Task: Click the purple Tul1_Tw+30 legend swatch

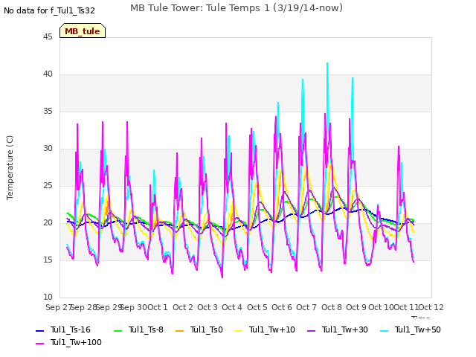Action: 311,330
